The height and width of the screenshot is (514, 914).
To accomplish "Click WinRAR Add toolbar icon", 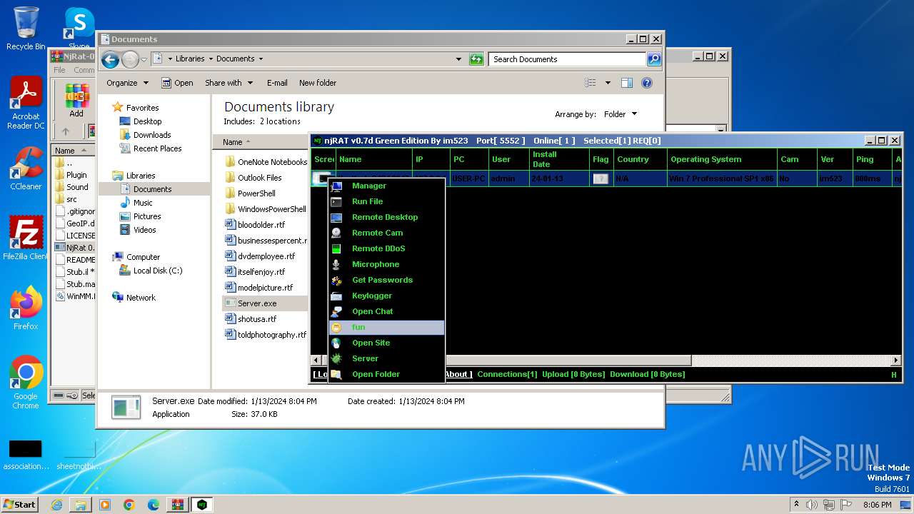I will coord(76,101).
